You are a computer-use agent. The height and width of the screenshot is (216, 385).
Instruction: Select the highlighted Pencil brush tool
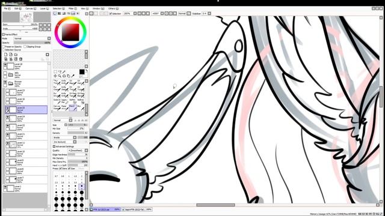(x=73, y=107)
